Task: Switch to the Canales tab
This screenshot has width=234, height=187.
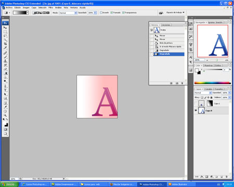Action: (x=209, y=89)
